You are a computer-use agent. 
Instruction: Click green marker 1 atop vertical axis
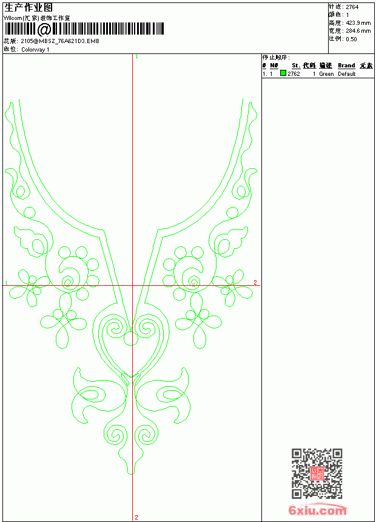136,57
